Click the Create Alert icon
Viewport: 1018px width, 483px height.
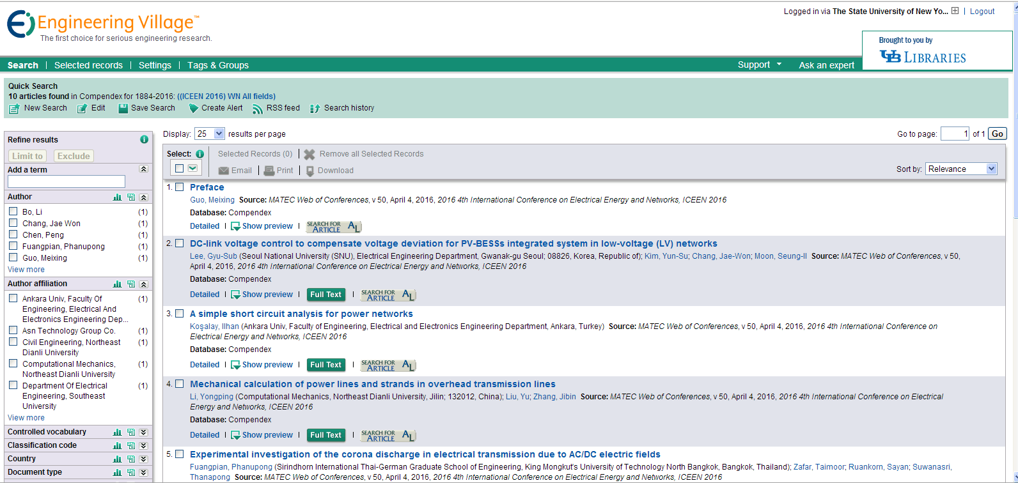[193, 109]
